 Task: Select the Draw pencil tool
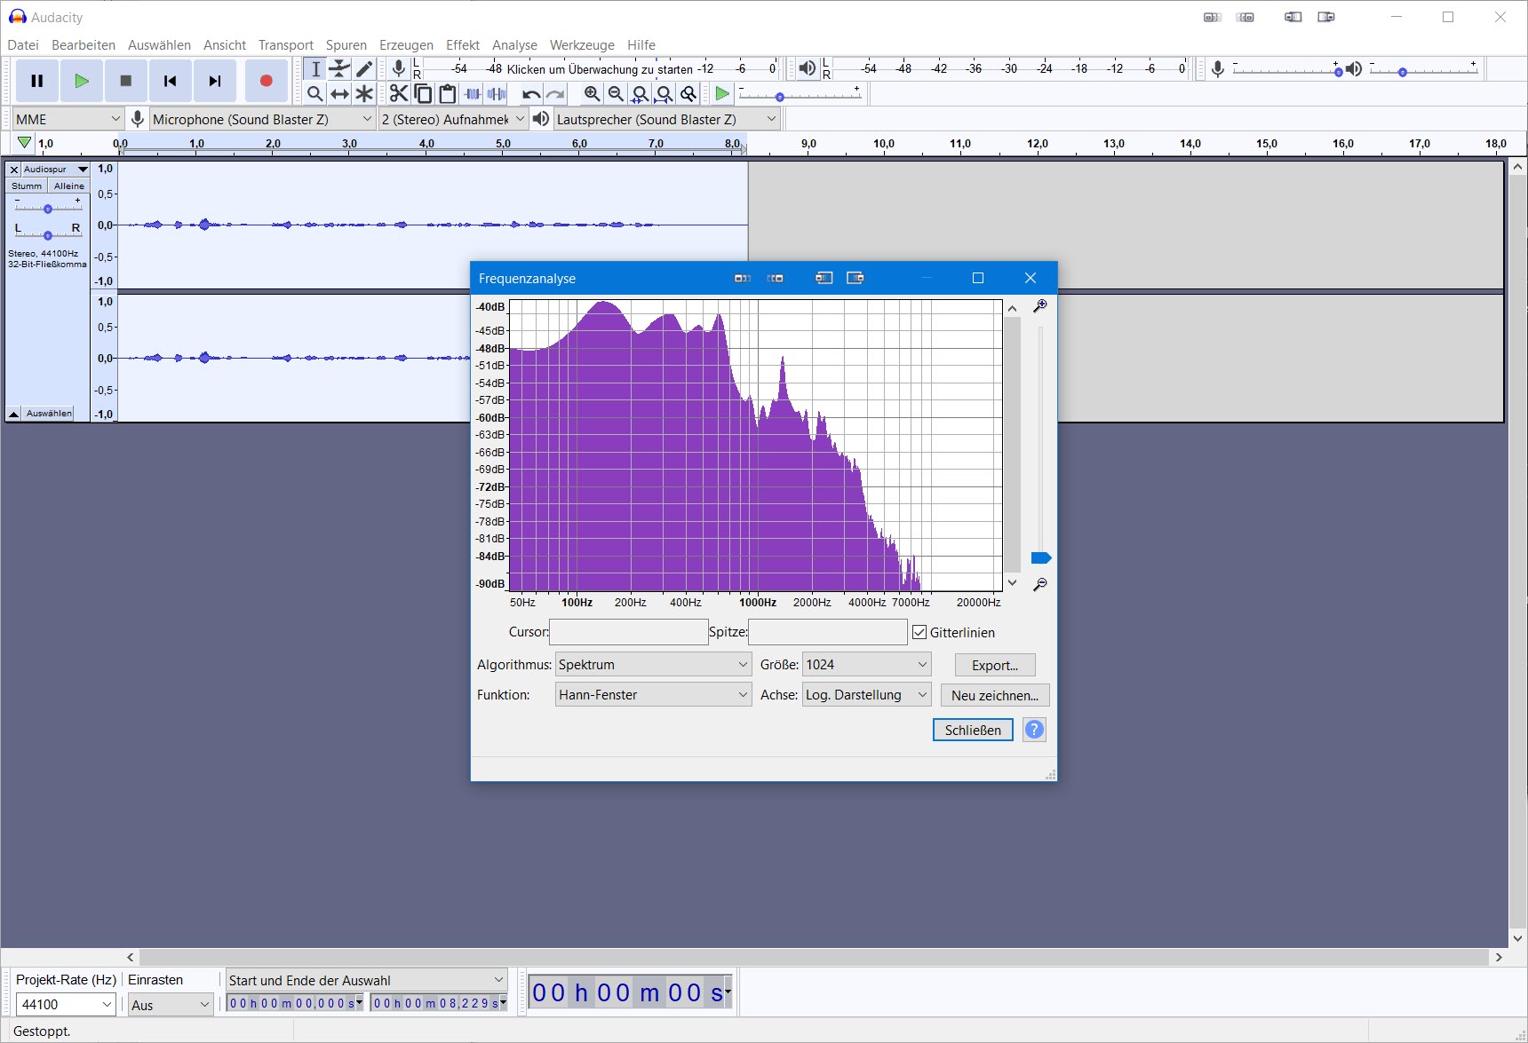(364, 69)
